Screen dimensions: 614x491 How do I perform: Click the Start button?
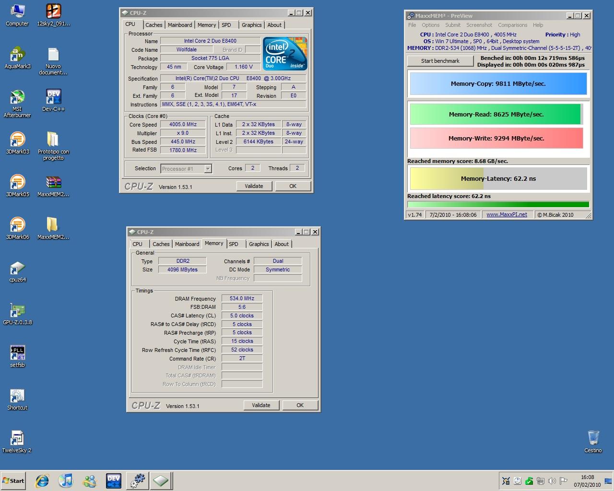(13, 480)
